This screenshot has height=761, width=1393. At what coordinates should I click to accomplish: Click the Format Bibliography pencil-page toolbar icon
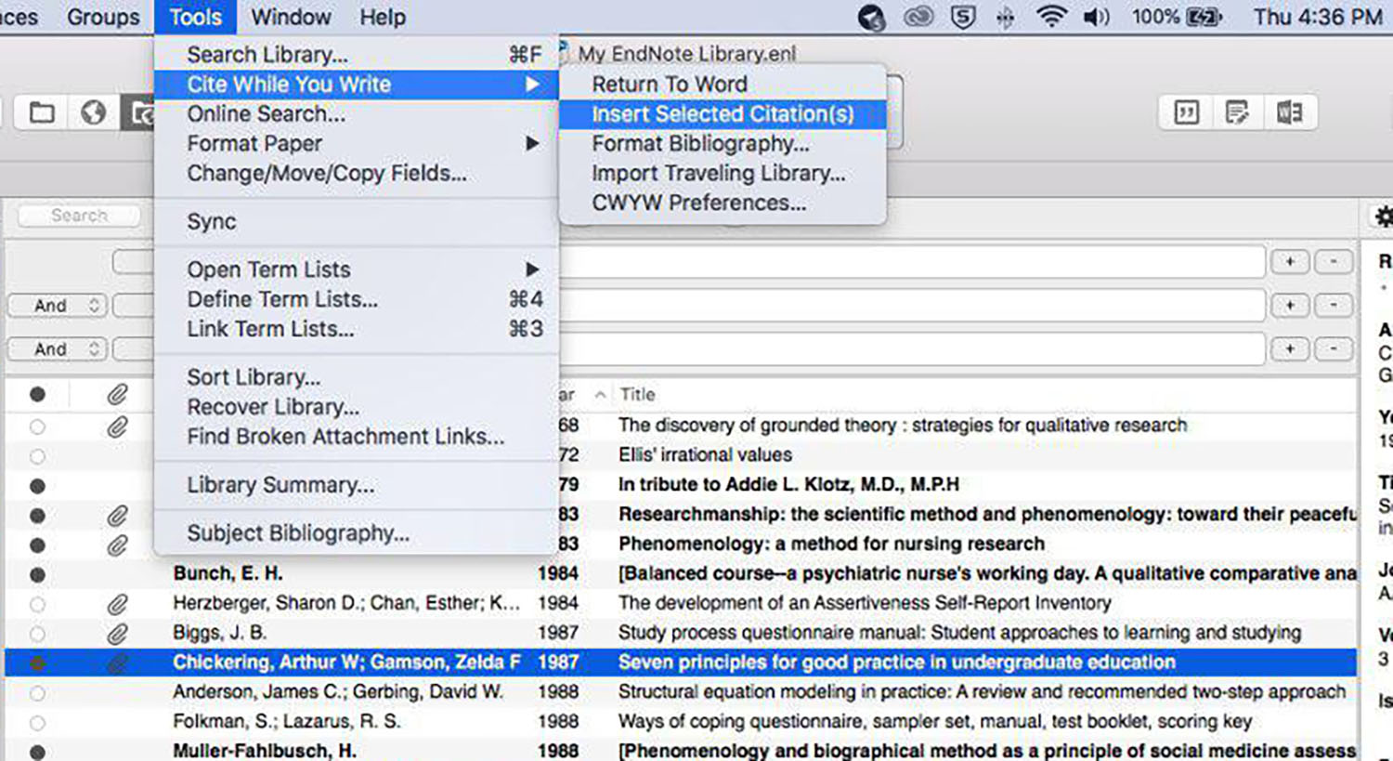[x=1237, y=113]
